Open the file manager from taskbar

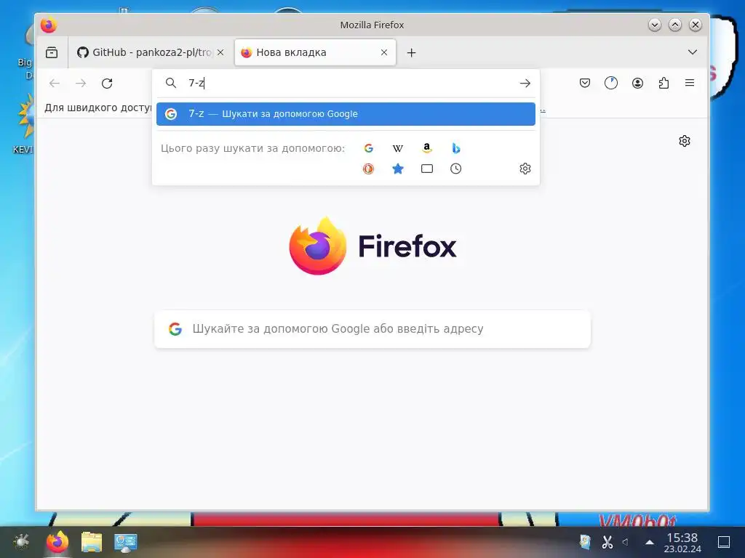click(x=92, y=542)
